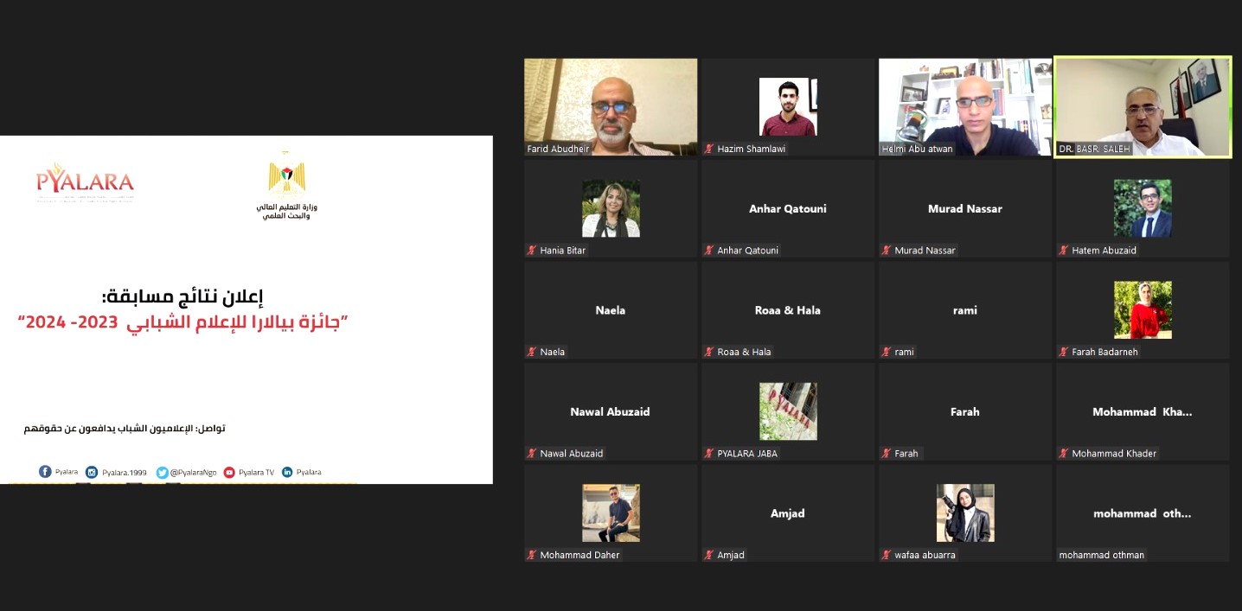The width and height of the screenshot is (1242, 611).
Task: Click the PYALARA logo on the slide
Action: pyautogui.click(x=85, y=181)
